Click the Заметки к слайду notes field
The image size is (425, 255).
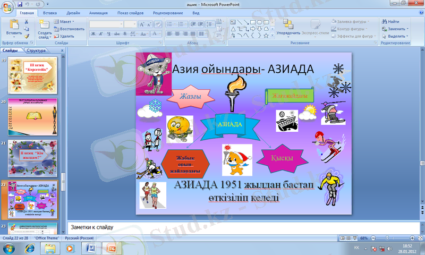pos(244,227)
